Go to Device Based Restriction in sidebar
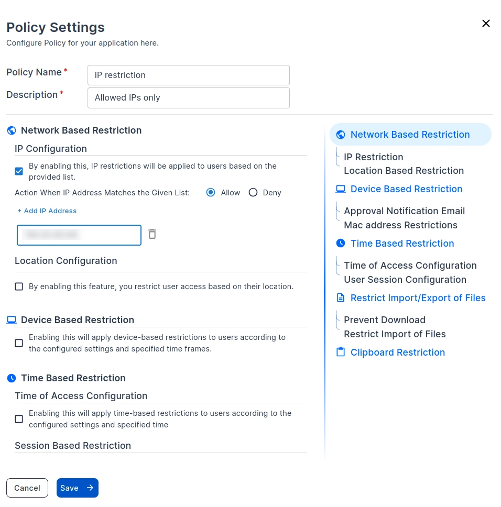Viewport: 501px width, 507px height. [406, 189]
